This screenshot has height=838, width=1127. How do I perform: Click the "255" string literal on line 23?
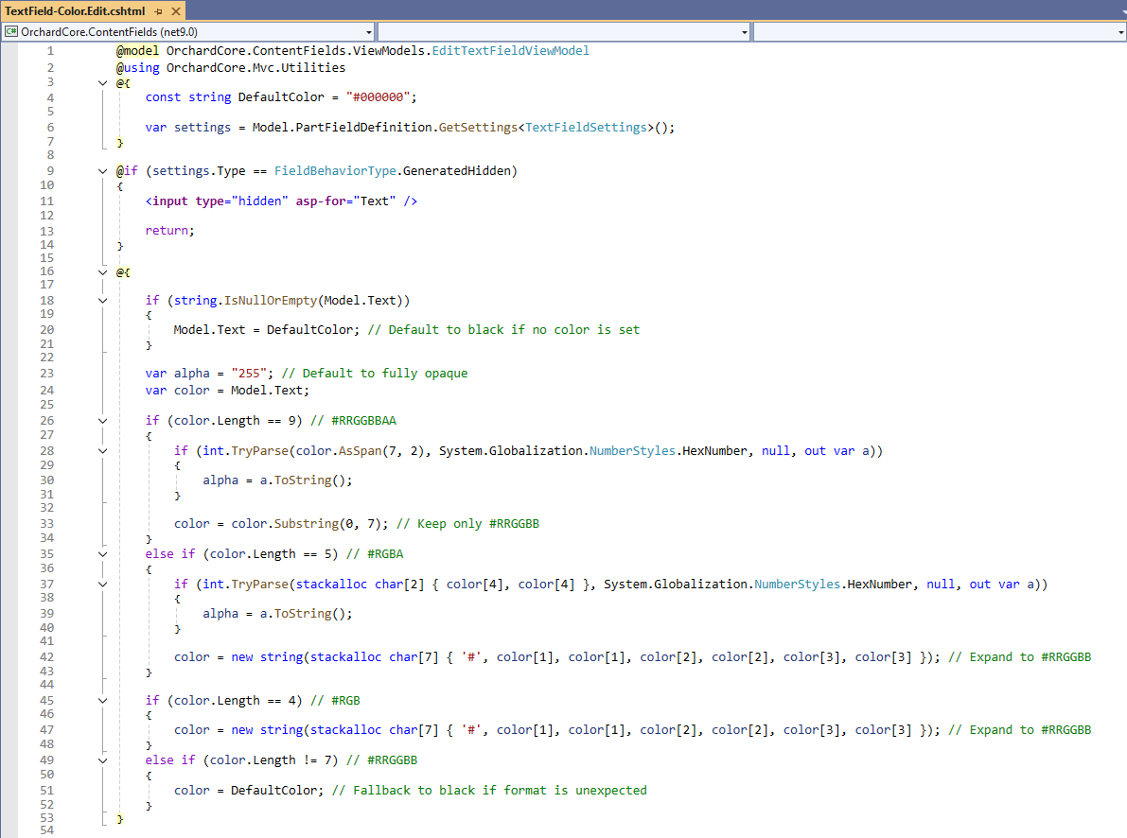pos(249,373)
